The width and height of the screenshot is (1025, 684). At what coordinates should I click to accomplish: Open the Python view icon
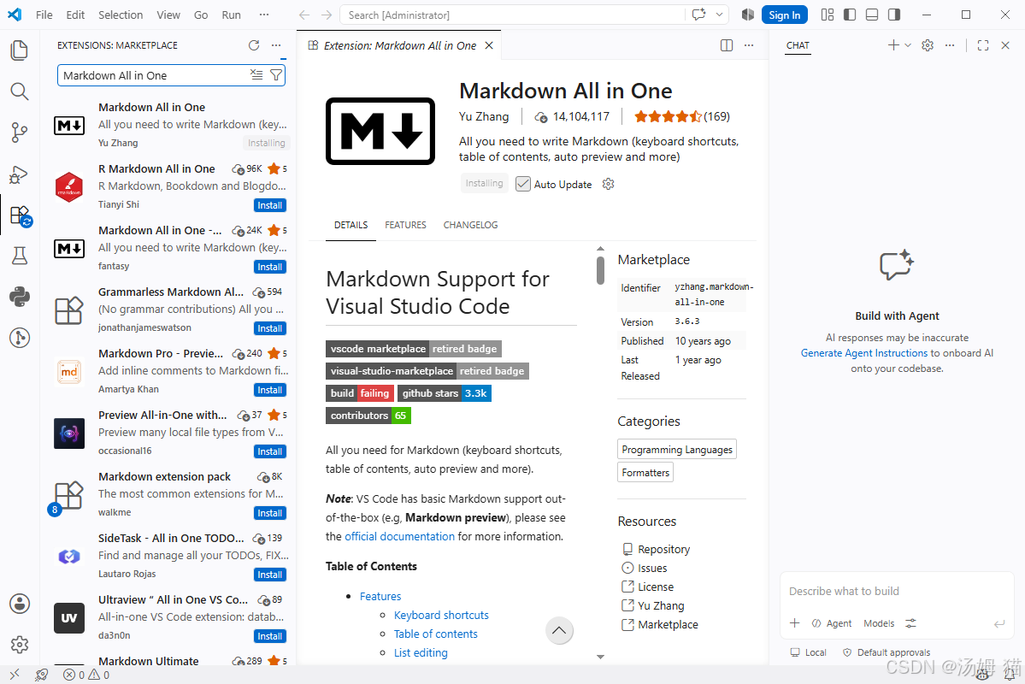click(x=20, y=297)
